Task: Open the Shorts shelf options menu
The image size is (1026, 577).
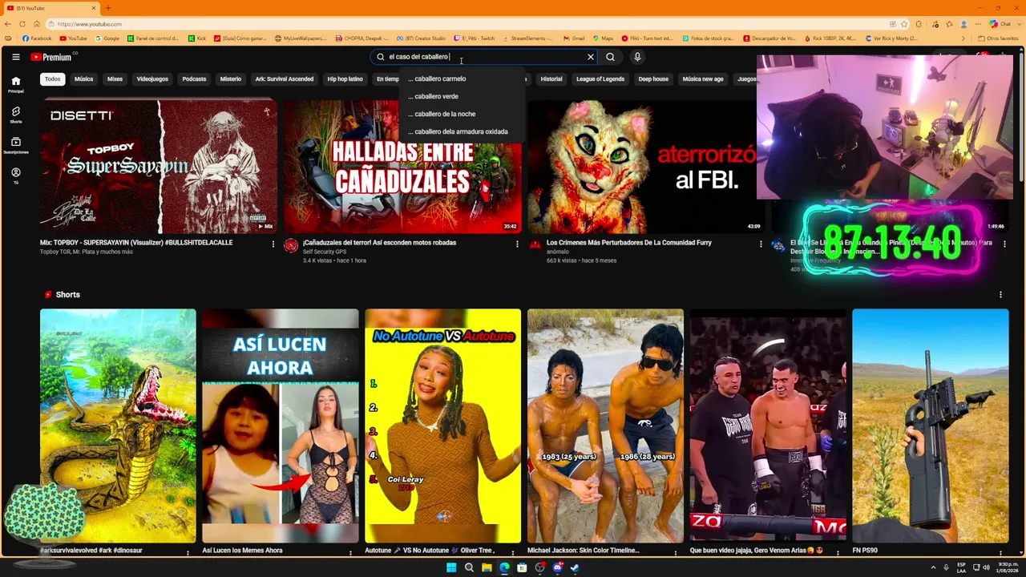Action: coord(1000,295)
